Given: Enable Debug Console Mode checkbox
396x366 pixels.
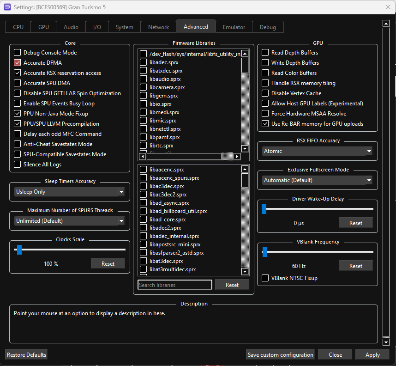Looking at the screenshot, I should tap(18, 53).
